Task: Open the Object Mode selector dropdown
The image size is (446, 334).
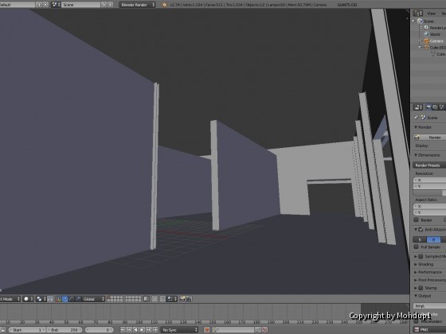Action: (x=10, y=299)
